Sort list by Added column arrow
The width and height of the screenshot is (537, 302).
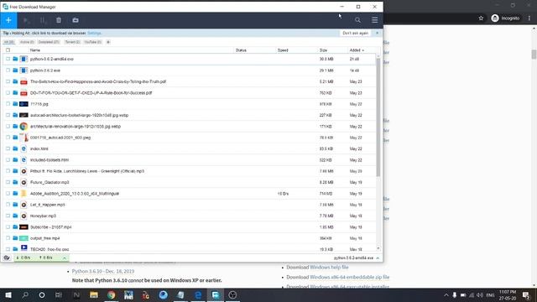(x=363, y=50)
